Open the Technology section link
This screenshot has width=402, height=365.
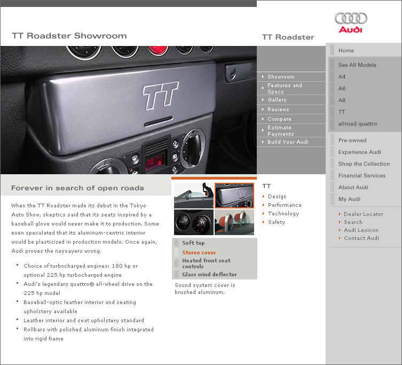click(x=283, y=214)
